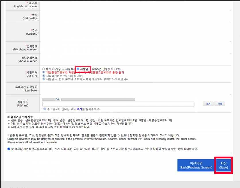
Task: Select the 사용 radio button
Action: [x=53, y=69]
